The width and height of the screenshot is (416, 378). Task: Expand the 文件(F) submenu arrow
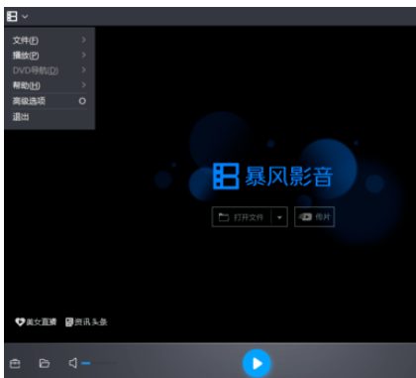83,40
